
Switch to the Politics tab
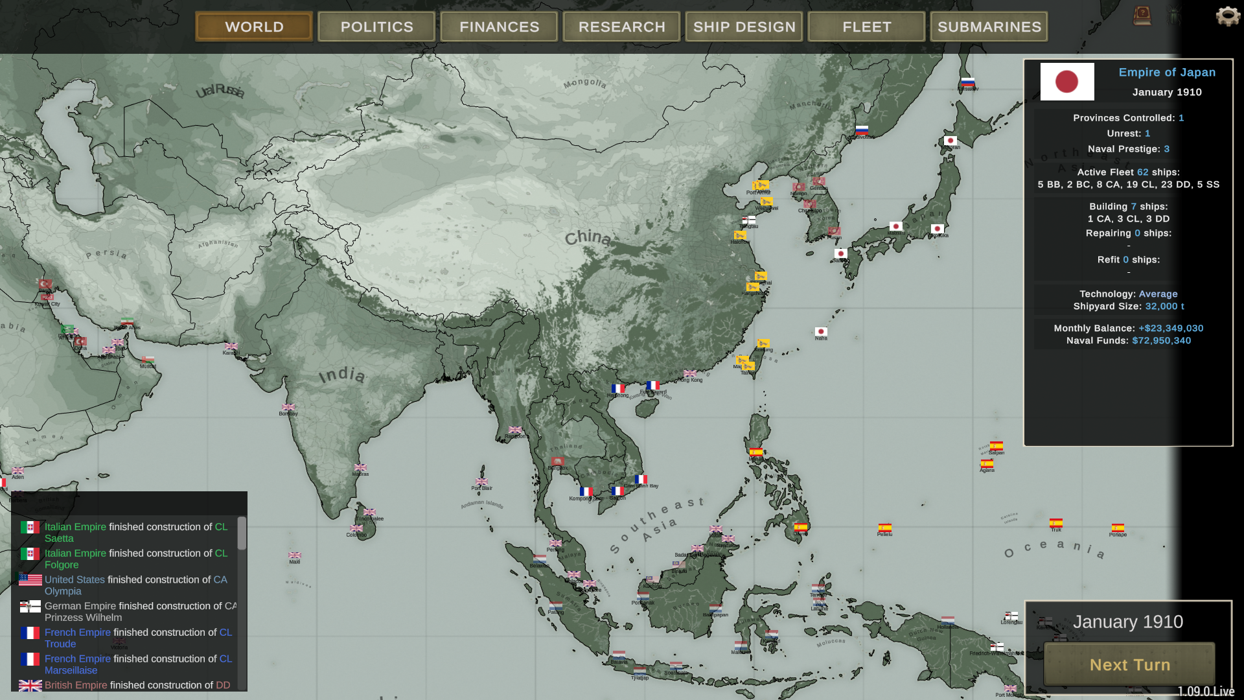(x=376, y=27)
